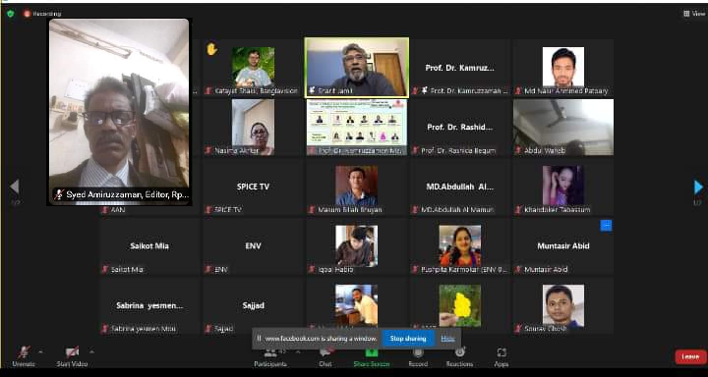Open the blue more-options icon on Muntasir Abid
Screen dimensions: 708x377
[606, 226]
